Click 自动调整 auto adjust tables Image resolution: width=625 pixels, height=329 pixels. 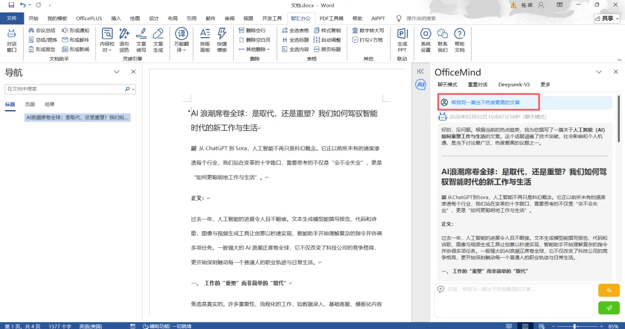point(327,40)
